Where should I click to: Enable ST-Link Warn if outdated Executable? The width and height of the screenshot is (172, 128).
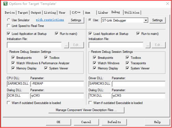(x=90, y=103)
